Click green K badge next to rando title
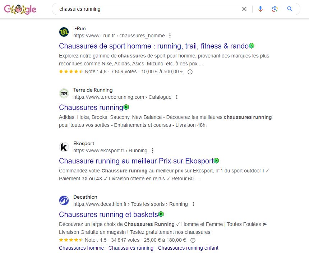This screenshot has width=309, height=259. click(252, 46)
